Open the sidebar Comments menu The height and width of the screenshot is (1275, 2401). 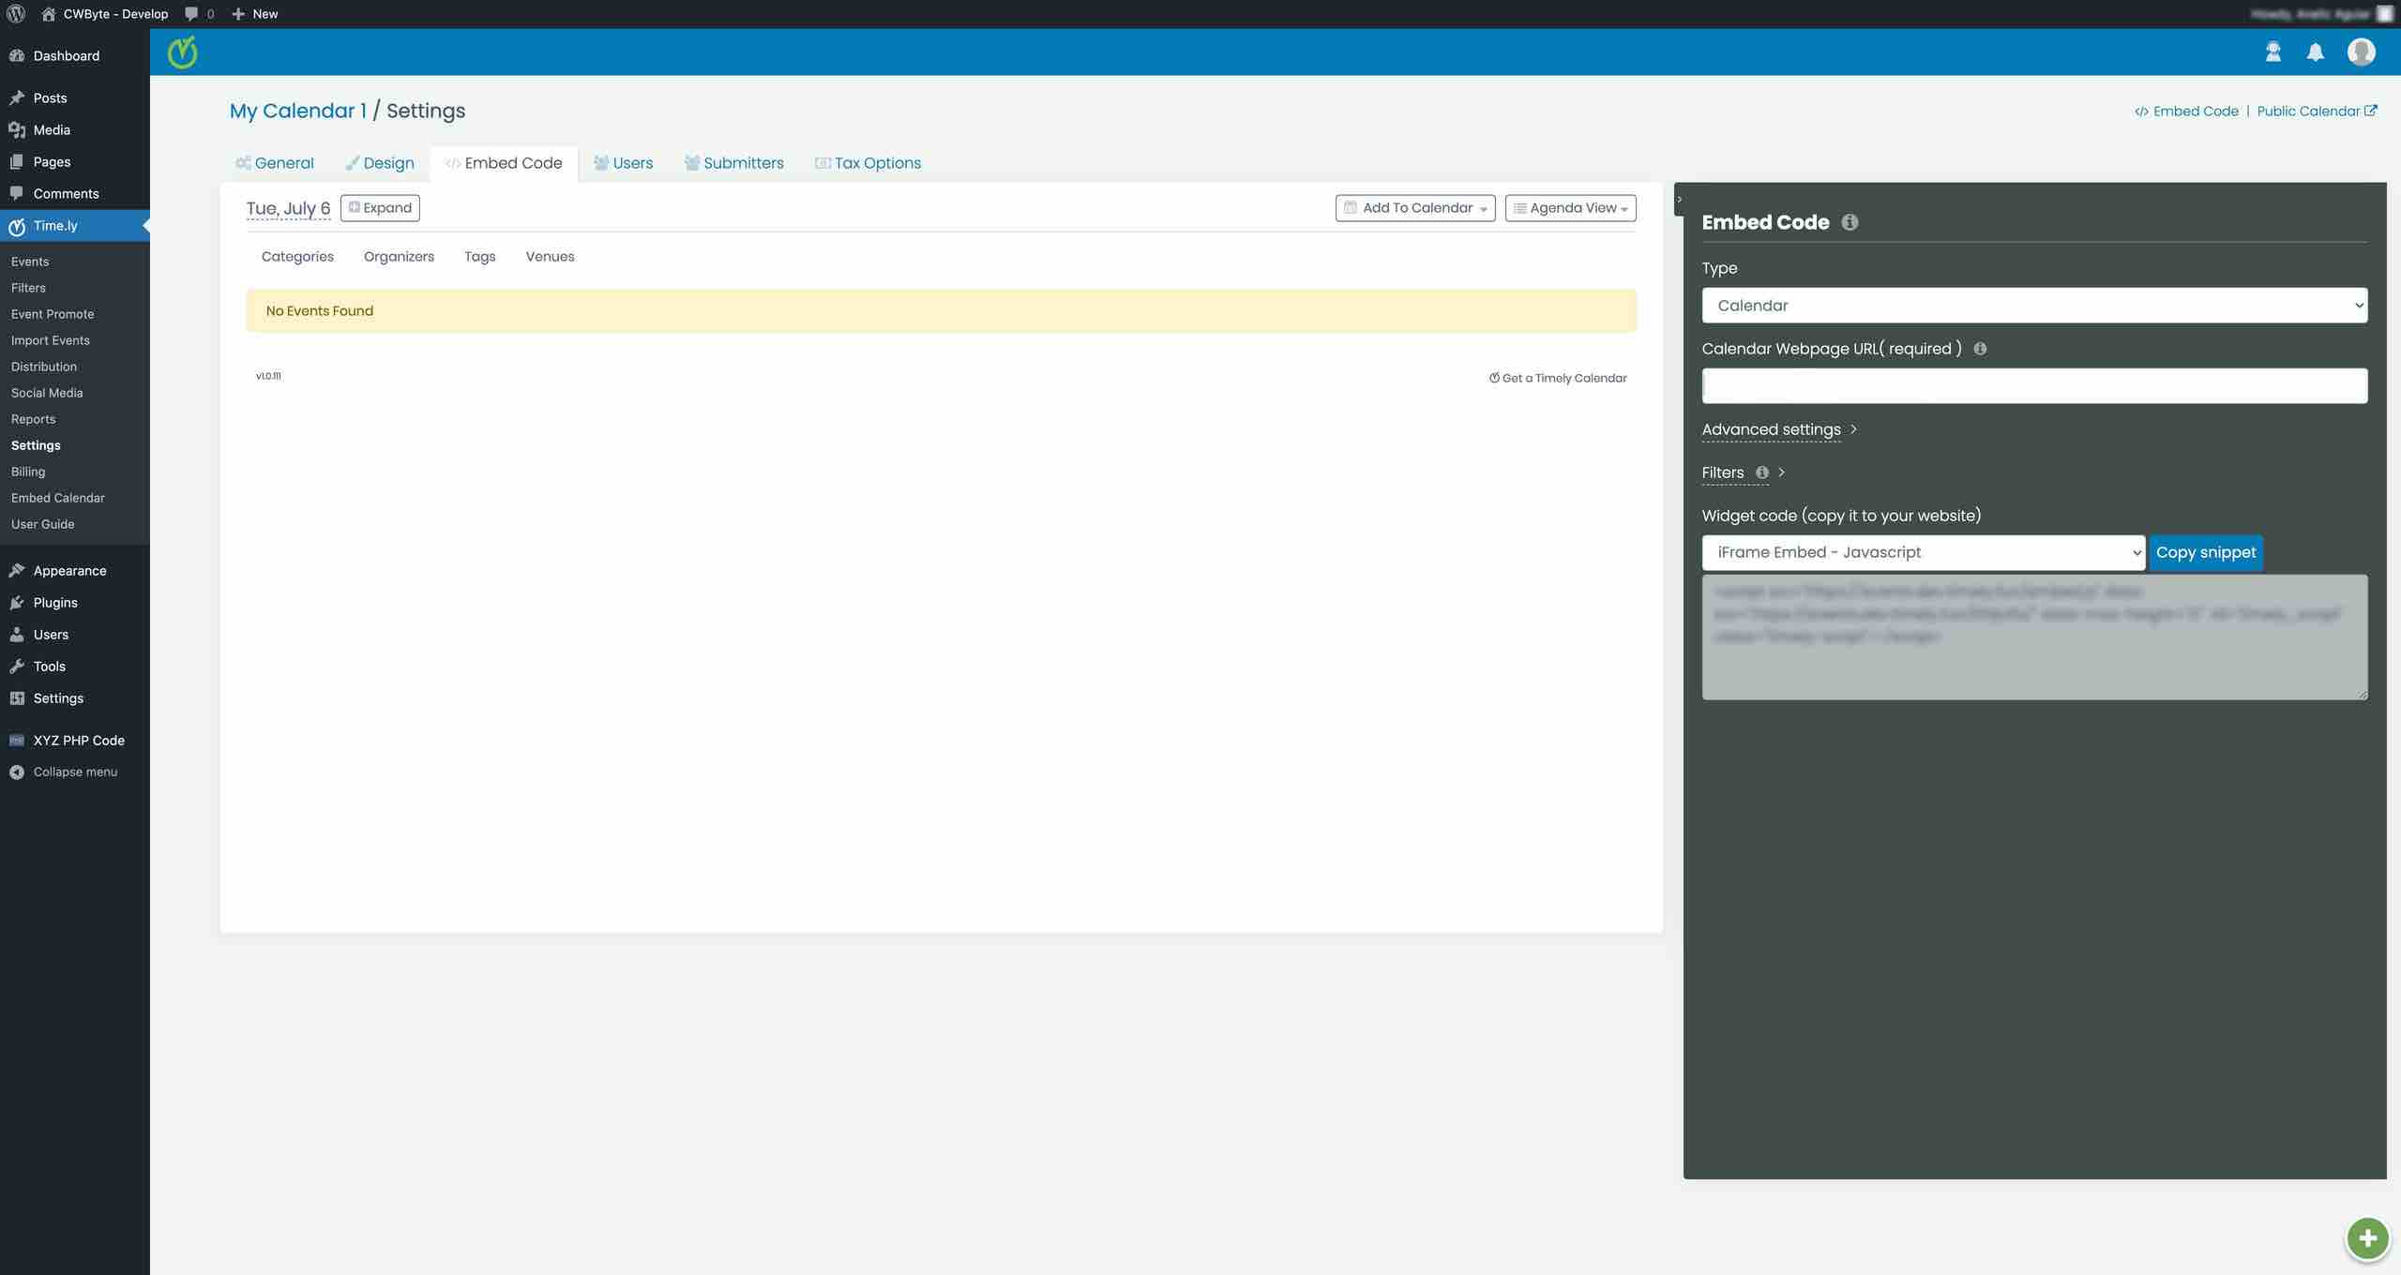point(75,194)
